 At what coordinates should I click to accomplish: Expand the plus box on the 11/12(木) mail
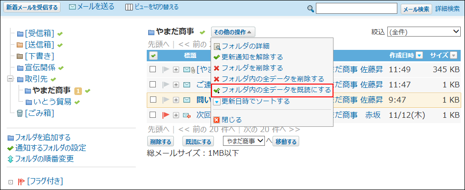pos(176,115)
